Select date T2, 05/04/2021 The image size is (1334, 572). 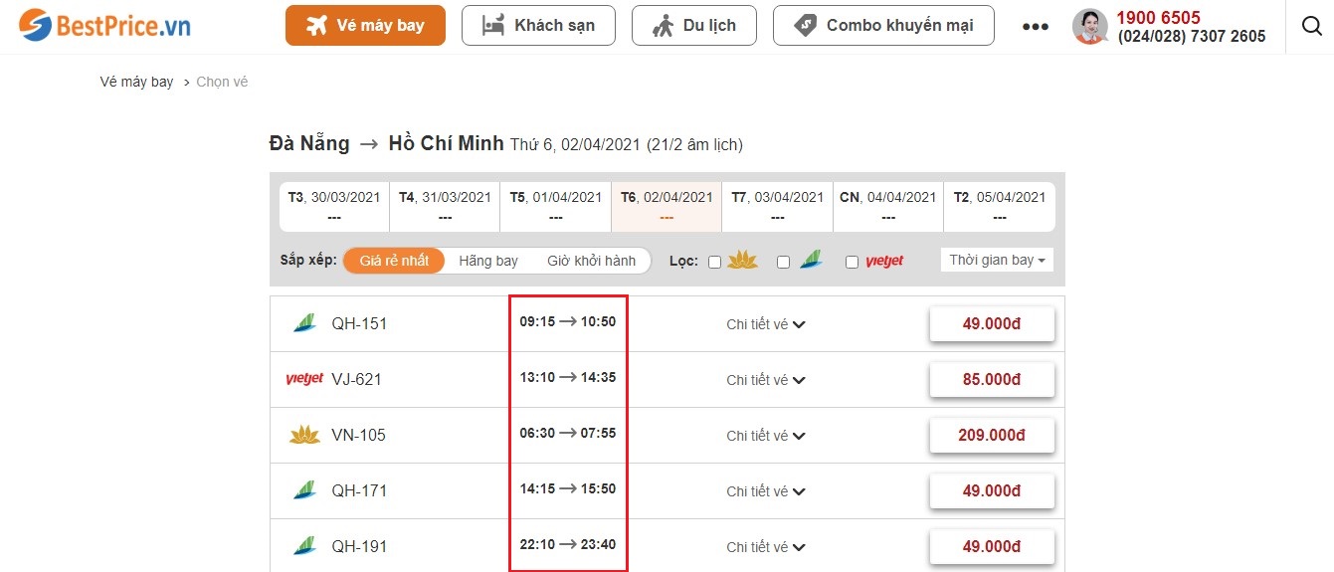coord(1000,207)
